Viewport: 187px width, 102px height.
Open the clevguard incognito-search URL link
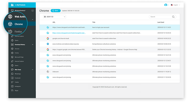69,33
